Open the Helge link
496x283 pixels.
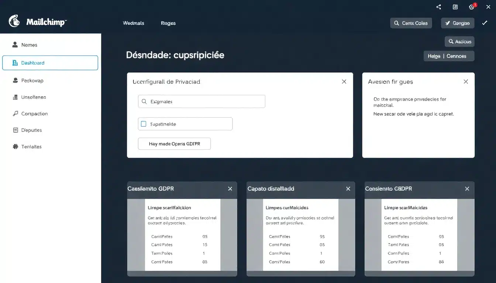(433, 56)
